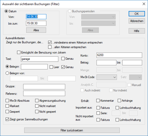Check the Abgrenzungsbuchung option

(37, 101)
